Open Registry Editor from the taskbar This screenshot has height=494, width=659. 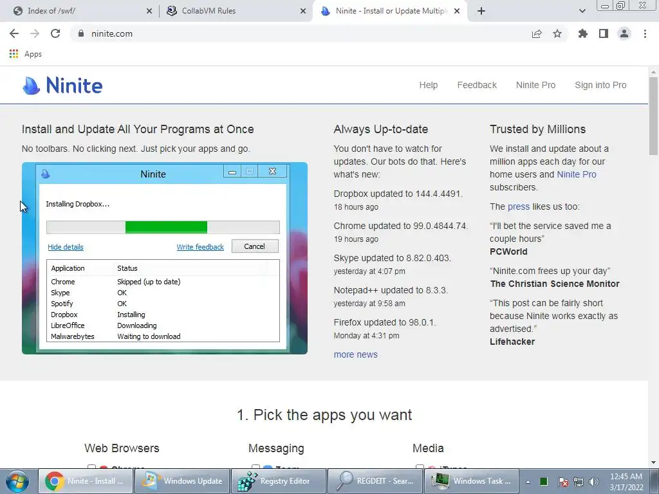[278, 481]
